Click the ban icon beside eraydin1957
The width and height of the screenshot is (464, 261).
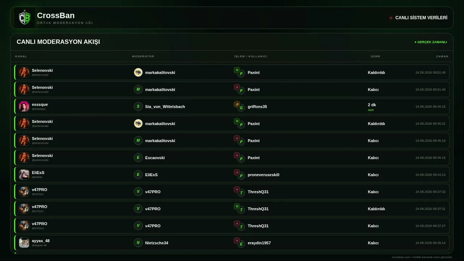pos(237,241)
